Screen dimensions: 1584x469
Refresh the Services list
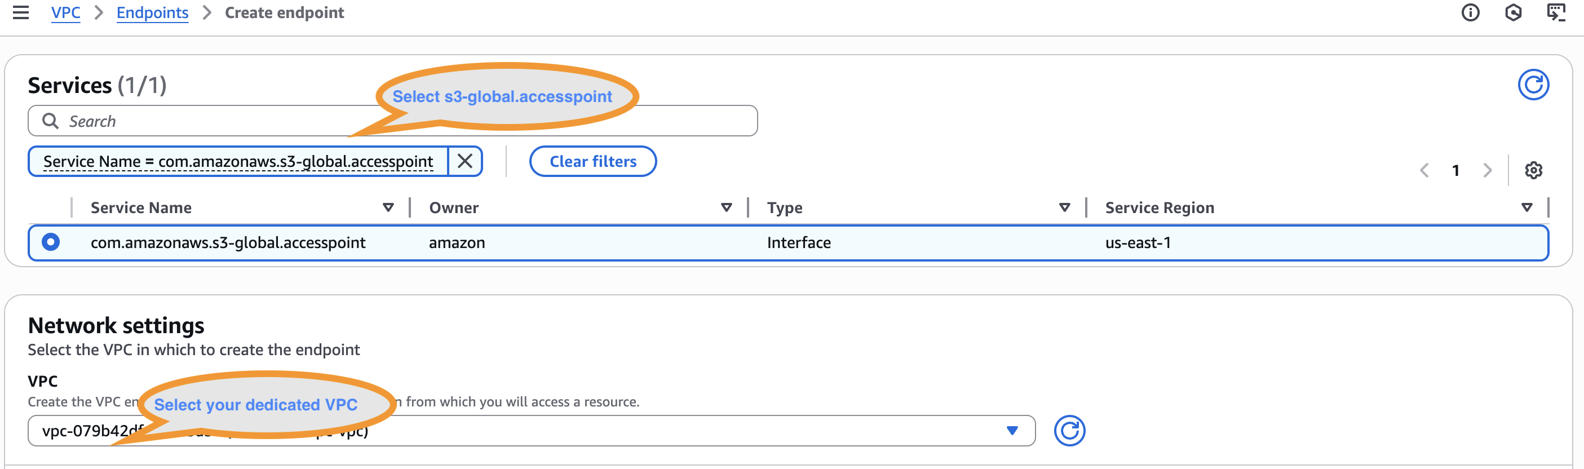tap(1533, 85)
